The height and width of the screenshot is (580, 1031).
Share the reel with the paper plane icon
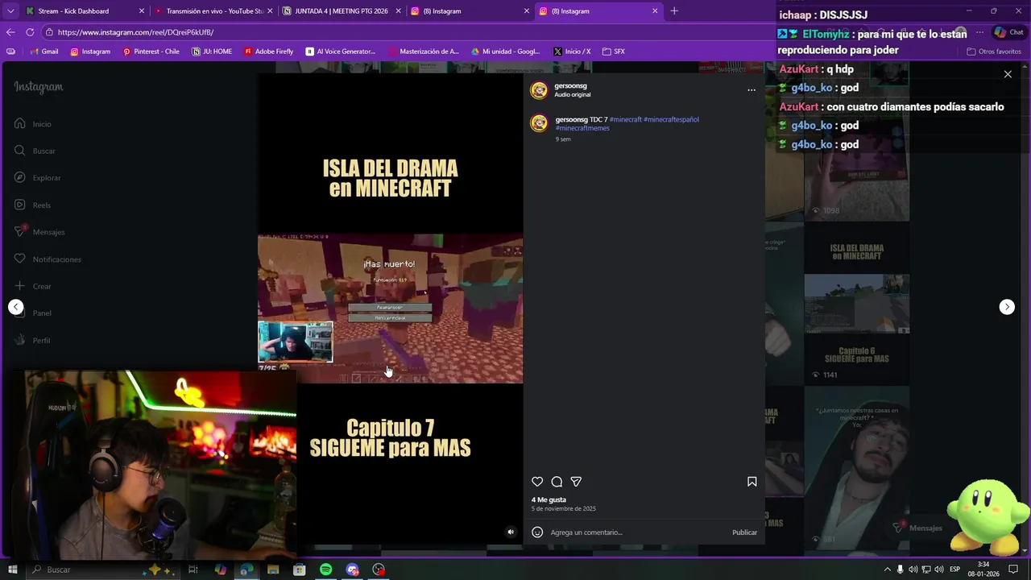[x=576, y=482]
